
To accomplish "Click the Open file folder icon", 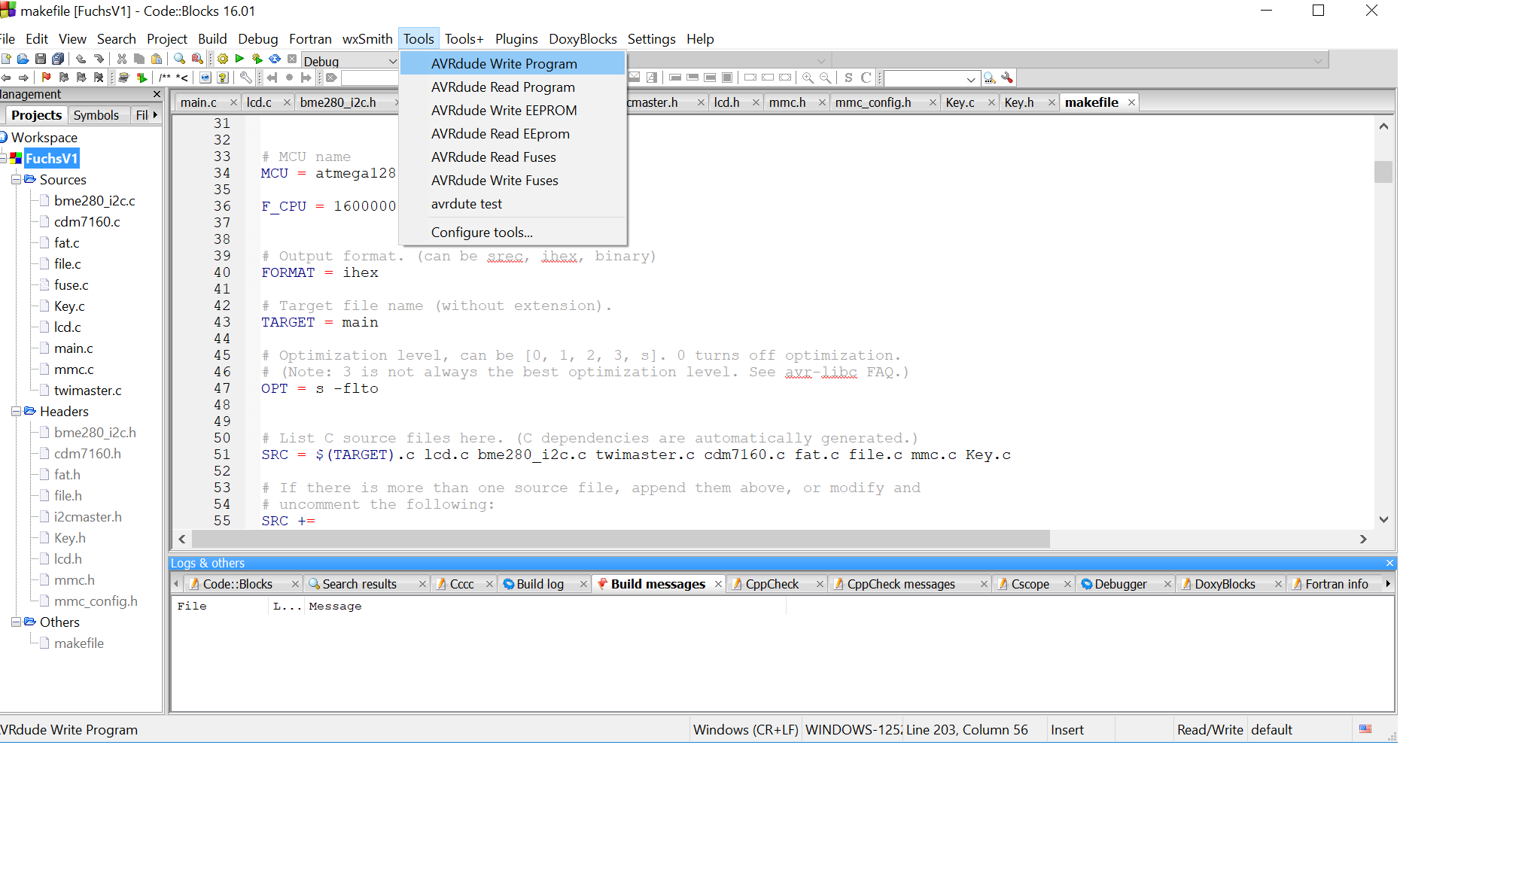I will 23,59.
